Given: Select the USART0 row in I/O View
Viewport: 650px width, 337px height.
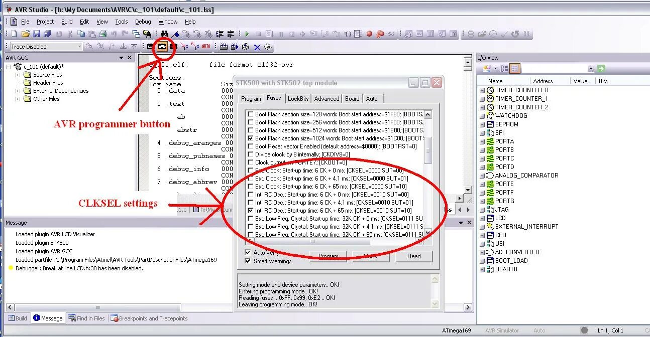Looking at the screenshot, I should pos(506,269).
